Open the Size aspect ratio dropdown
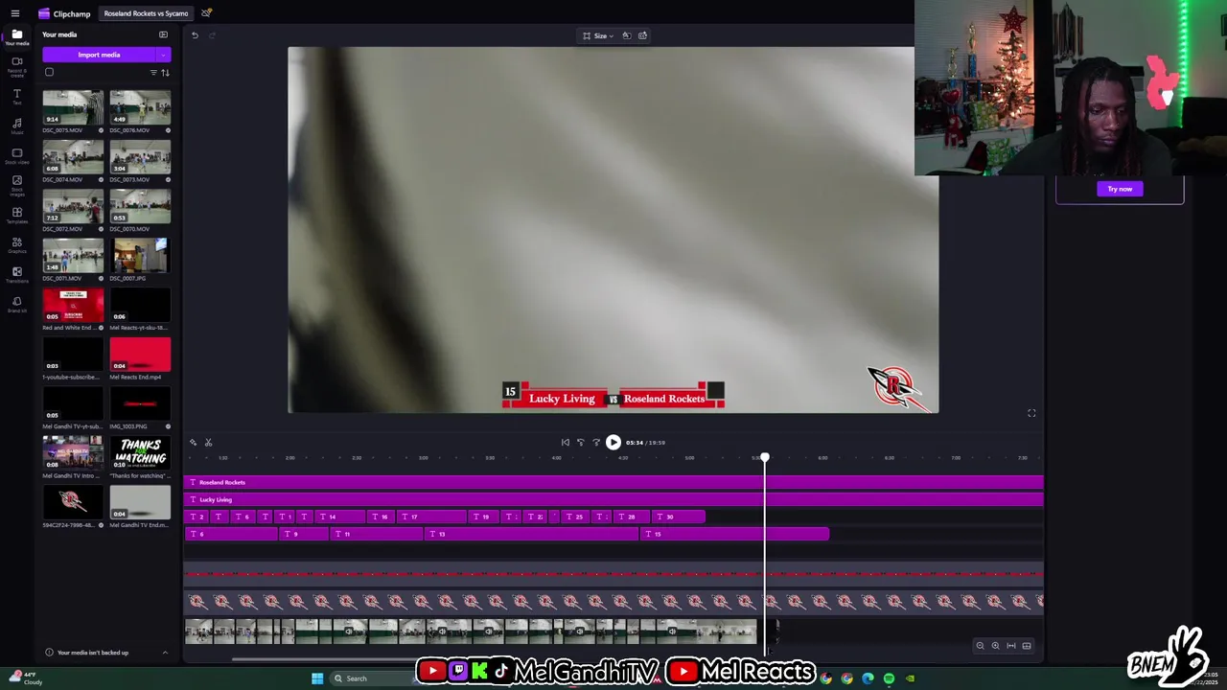Viewport: 1227px width, 690px height. [598, 35]
